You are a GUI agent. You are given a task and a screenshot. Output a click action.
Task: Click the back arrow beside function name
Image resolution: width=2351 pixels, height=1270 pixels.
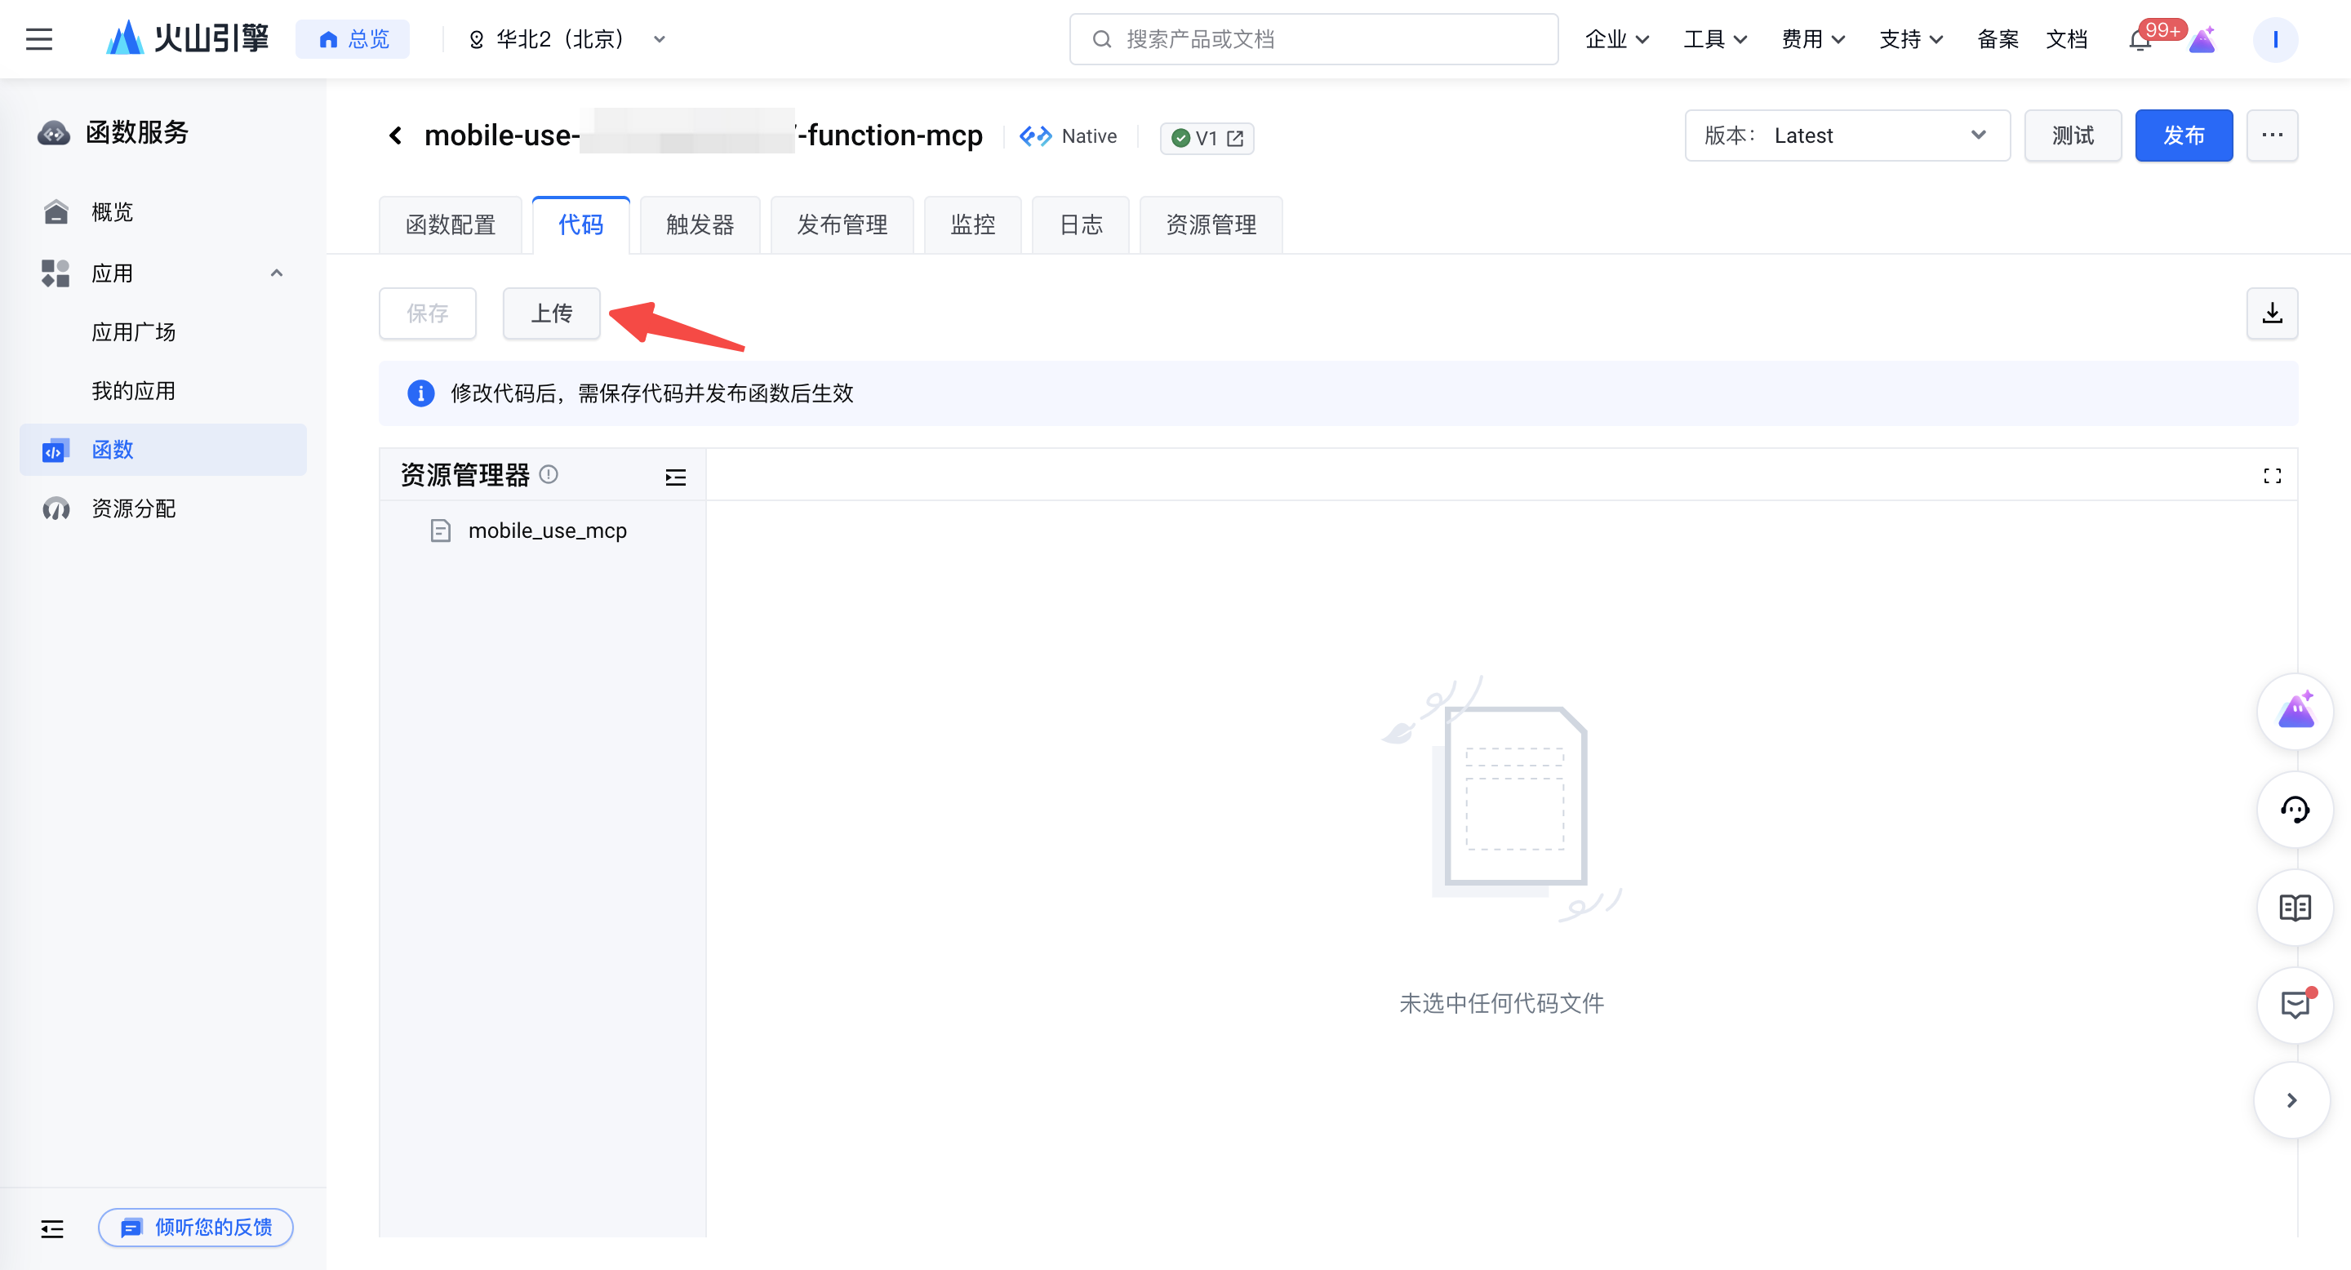[395, 136]
